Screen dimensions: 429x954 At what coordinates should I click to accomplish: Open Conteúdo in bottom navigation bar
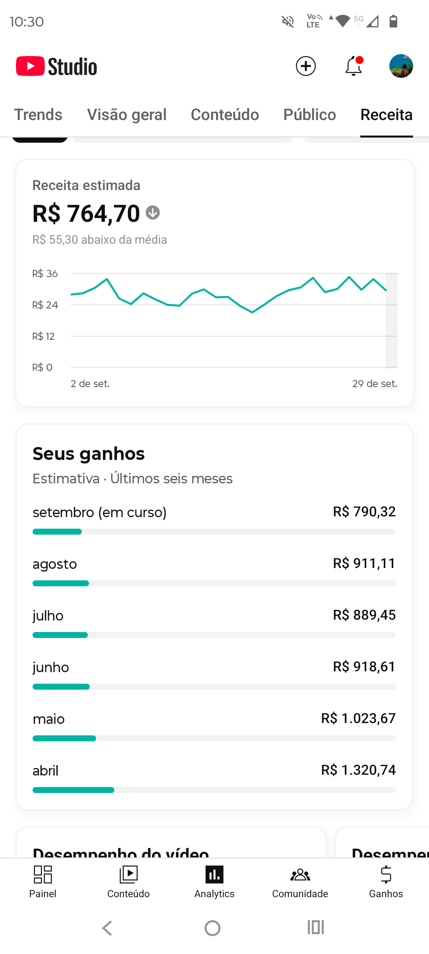(x=128, y=882)
